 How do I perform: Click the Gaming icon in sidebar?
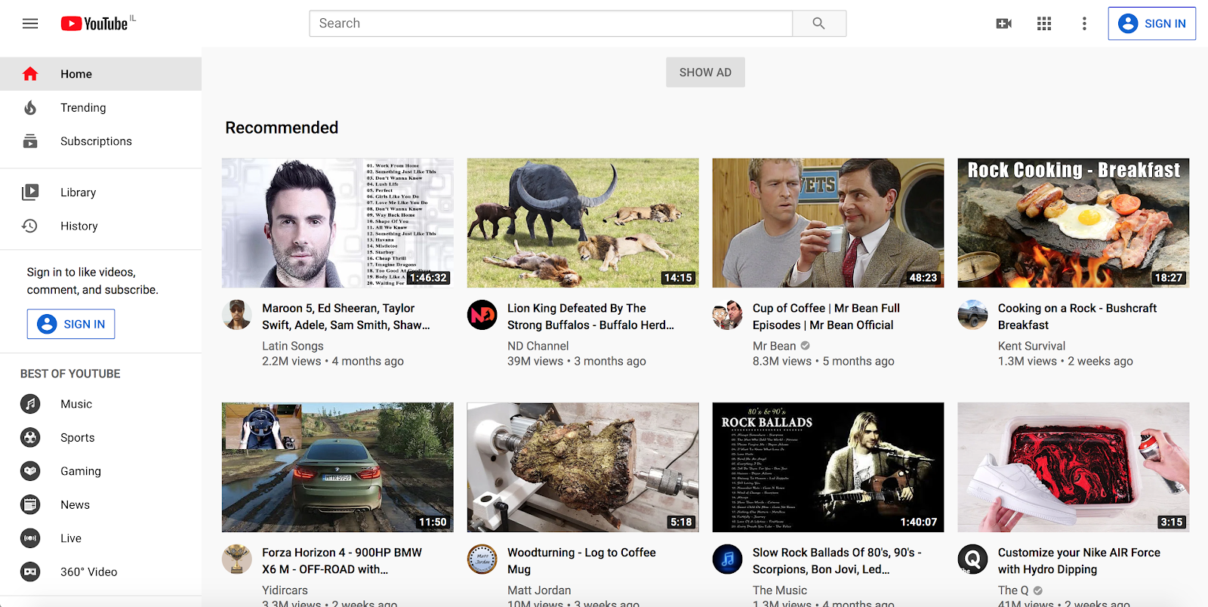click(30, 471)
